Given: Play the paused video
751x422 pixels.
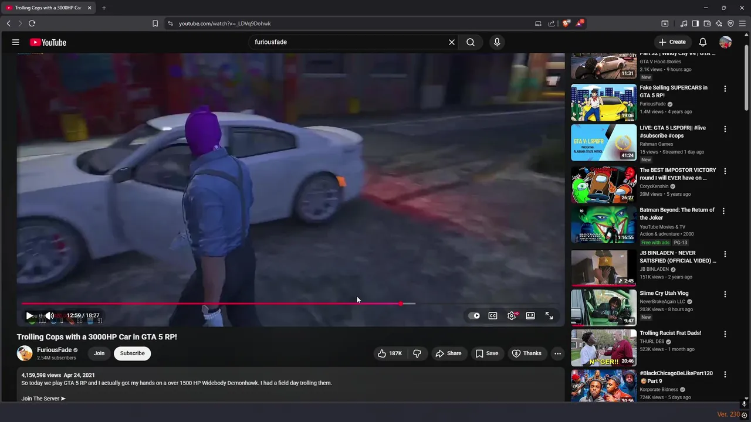Looking at the screenshot, I should click(29, 315).
